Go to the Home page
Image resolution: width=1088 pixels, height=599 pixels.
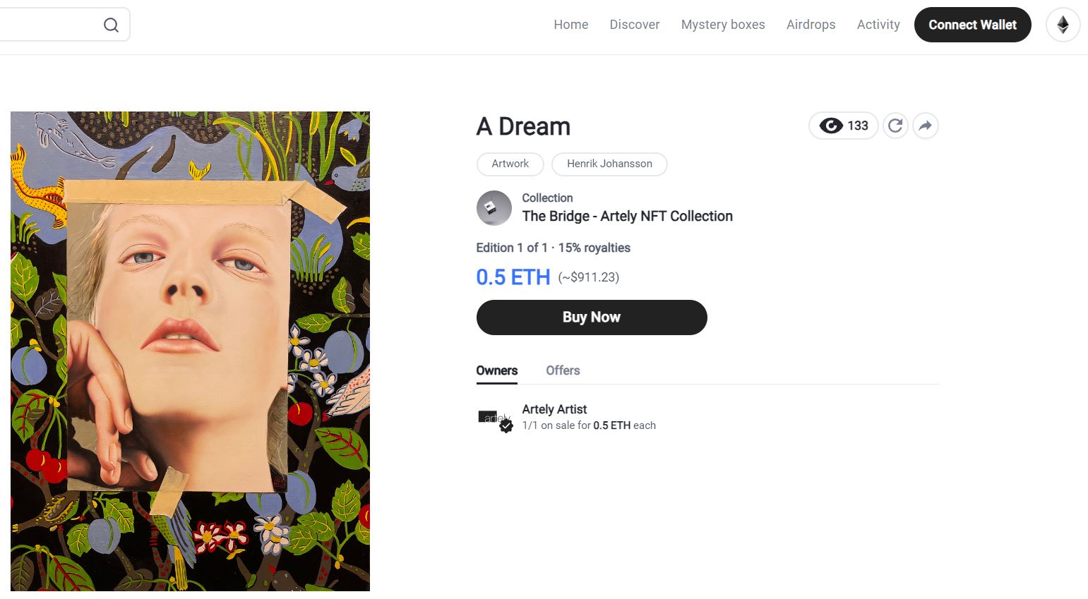570,25
